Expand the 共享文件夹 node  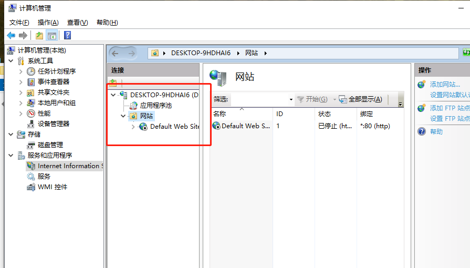[x=20, y=92]
